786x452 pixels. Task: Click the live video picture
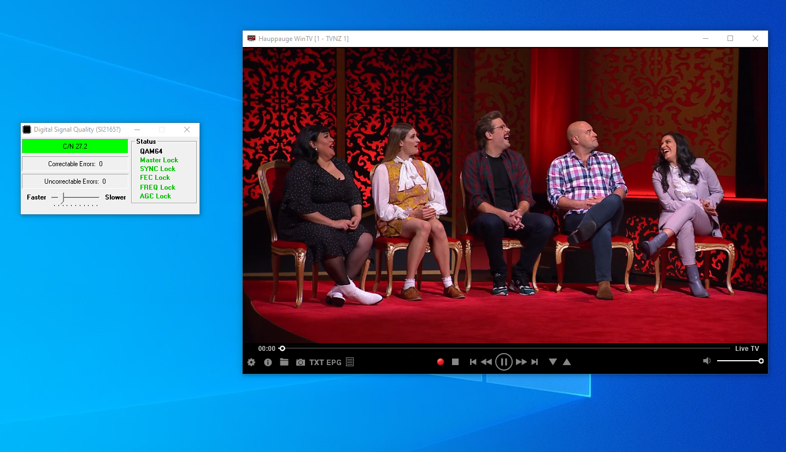(505, 195)
